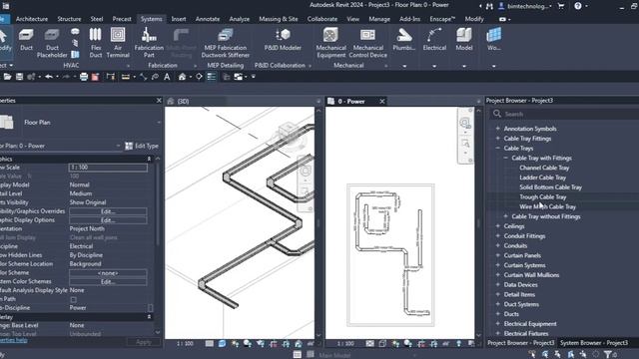Screen dimensions: 639x359
Task: Select Trough Cable Tray type
Action: coord(542,196)
